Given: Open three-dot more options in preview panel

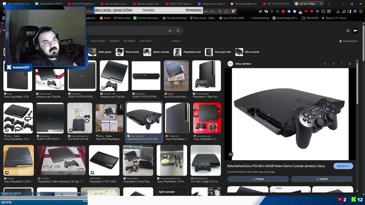Looking at the screenshot, I should [x=341, y=64].
